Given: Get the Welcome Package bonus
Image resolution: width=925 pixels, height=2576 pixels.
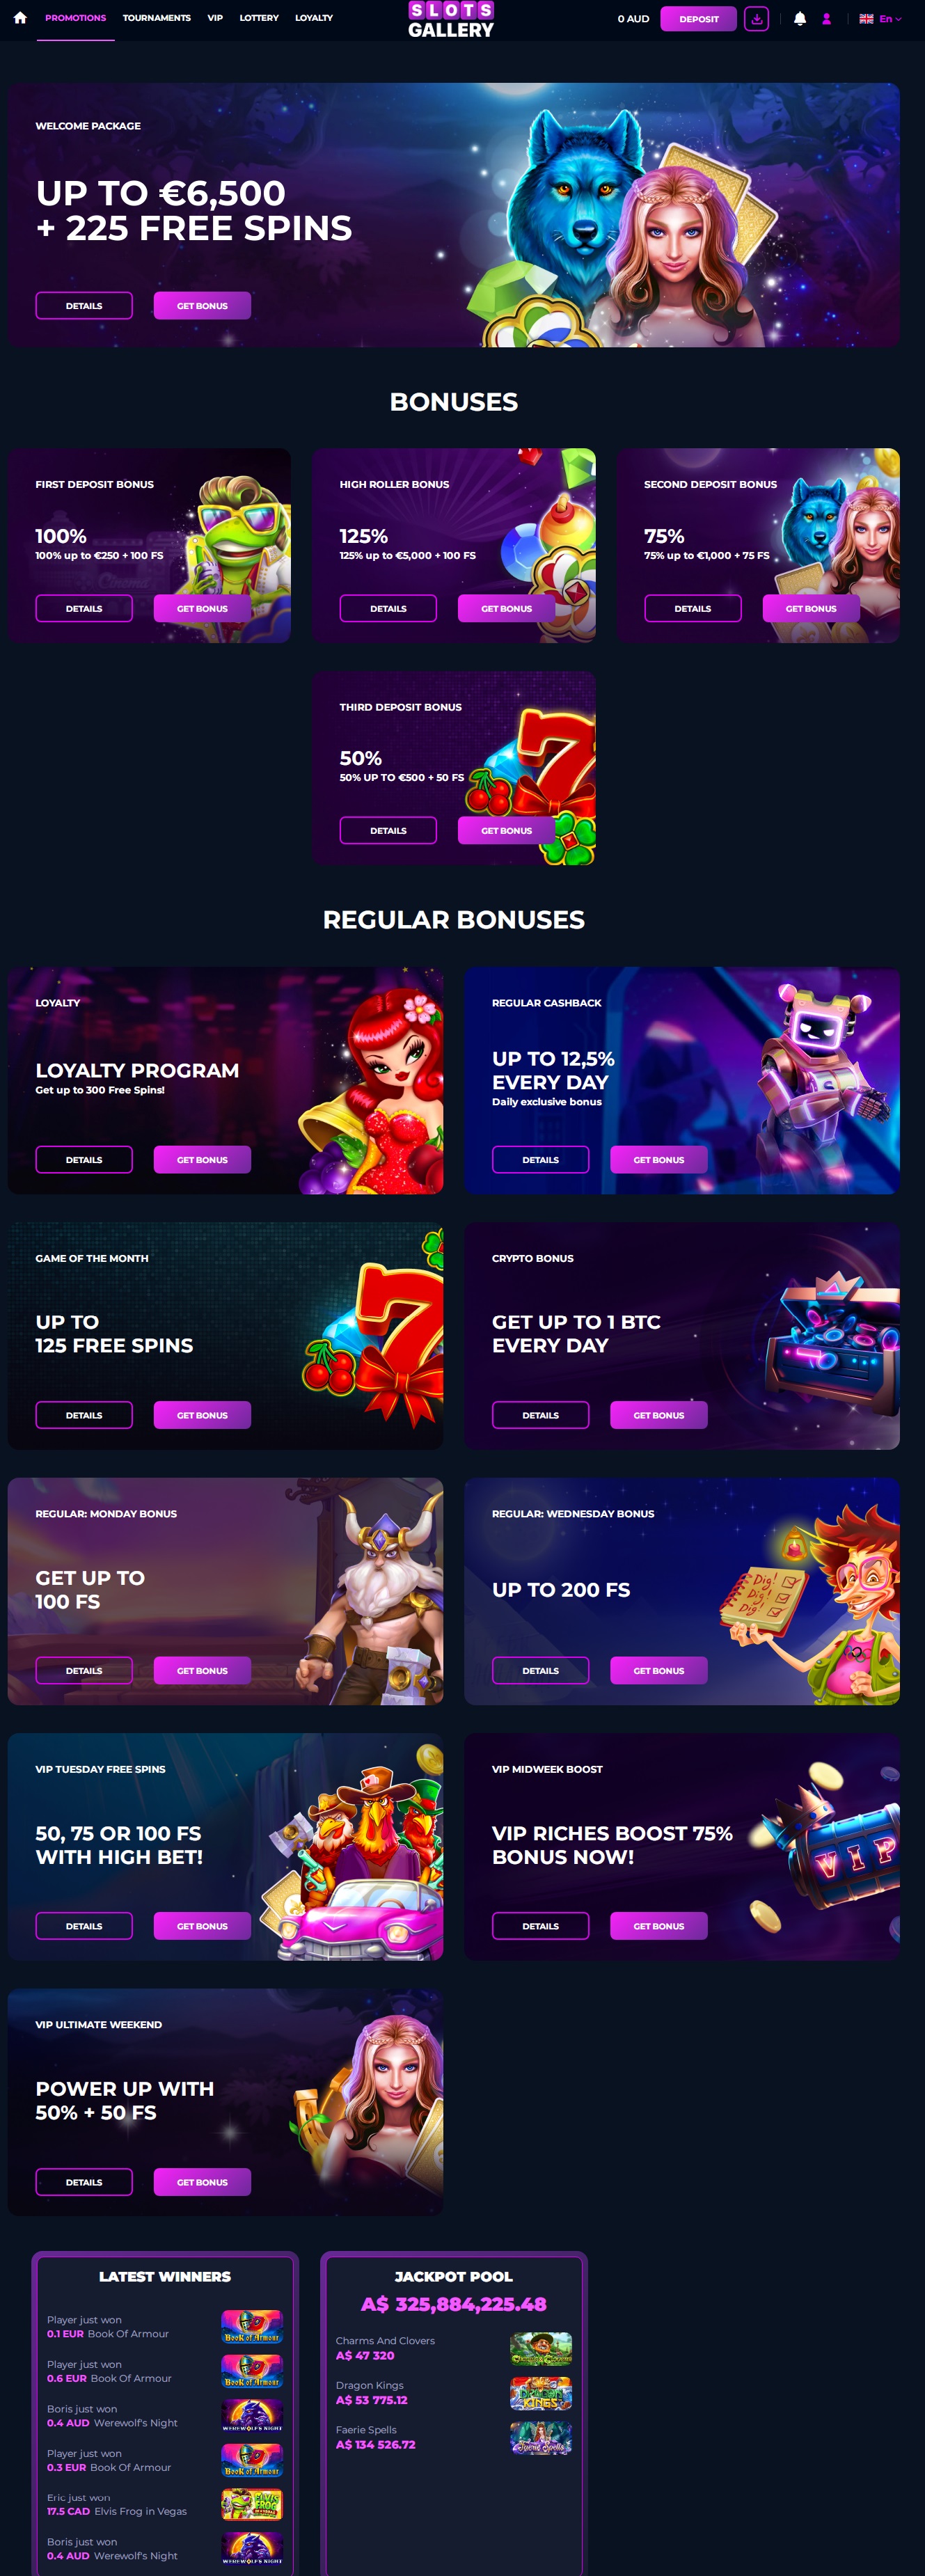Looking at the screenshot, I should (x=202, y=306).
